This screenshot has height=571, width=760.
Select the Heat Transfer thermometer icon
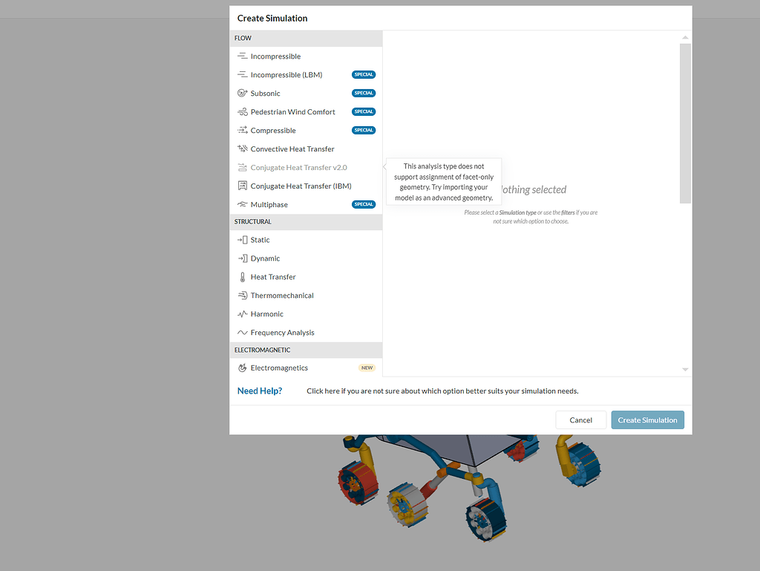[x=242, y=276]
